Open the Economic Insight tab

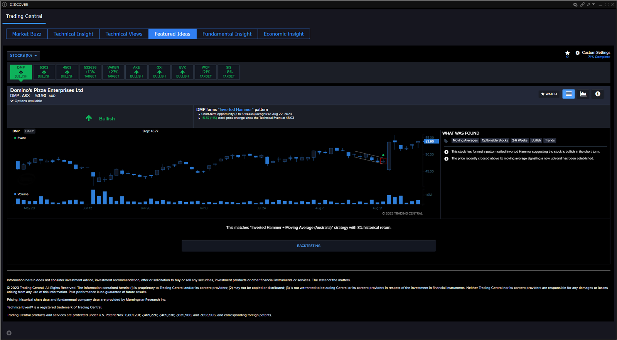click(x=283, y=34)
